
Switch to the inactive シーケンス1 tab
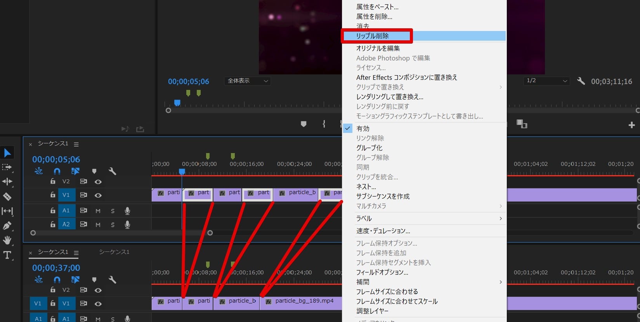(114, 252)
